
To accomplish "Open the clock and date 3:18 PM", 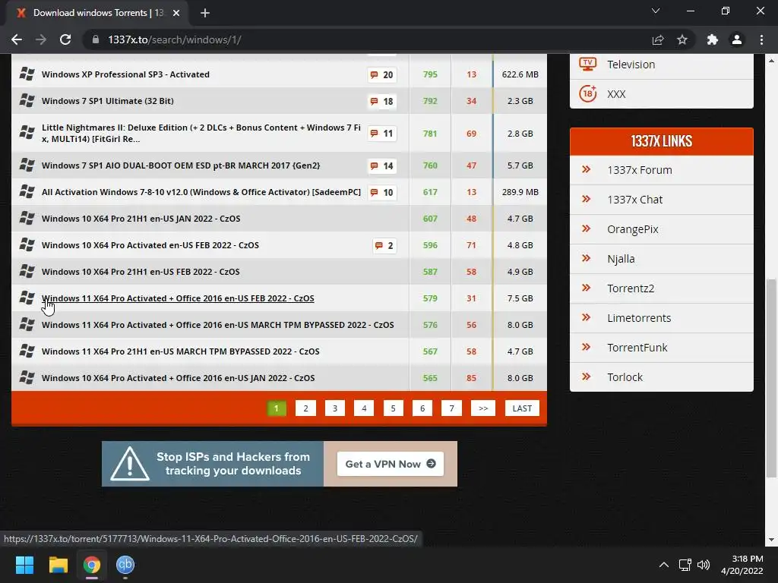I will (742, 565).
